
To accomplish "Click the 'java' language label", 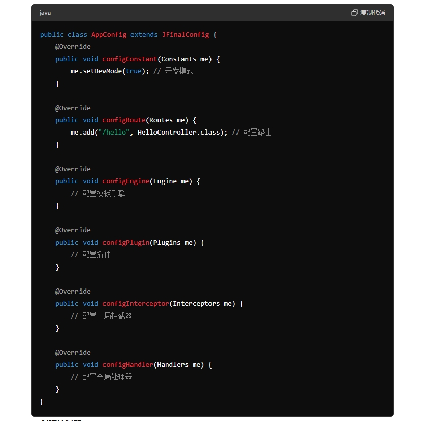I will [x=45, y=13].
